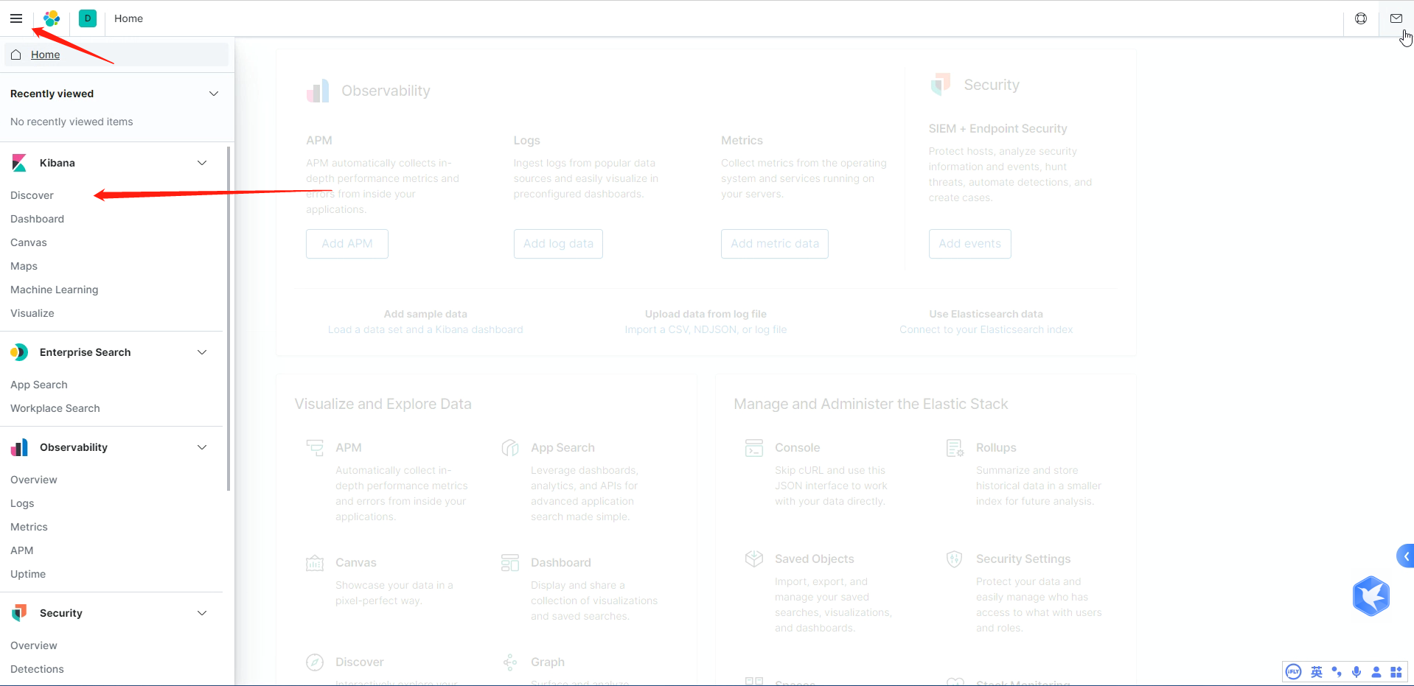Image resolution: width=1414 pixels, height=686 pixels.
Task: Click the Add metric data button
Action: [x=775, y=244]
